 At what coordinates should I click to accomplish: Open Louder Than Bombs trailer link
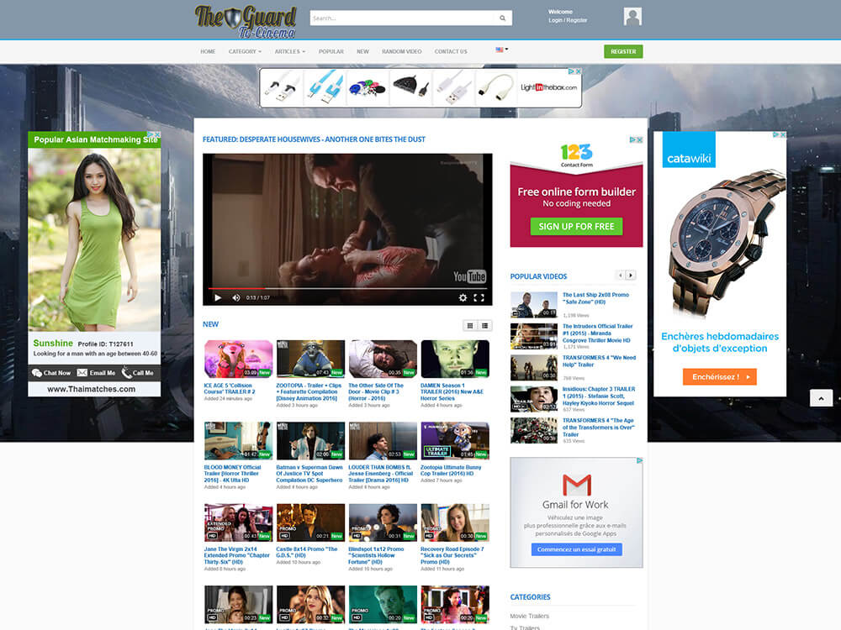pyautogui.click(x=381, y=474)
